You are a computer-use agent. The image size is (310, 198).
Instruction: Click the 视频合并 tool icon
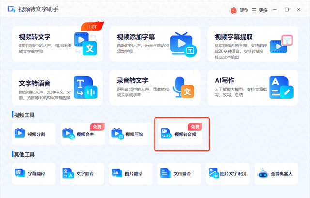click(x=68, y=134)
